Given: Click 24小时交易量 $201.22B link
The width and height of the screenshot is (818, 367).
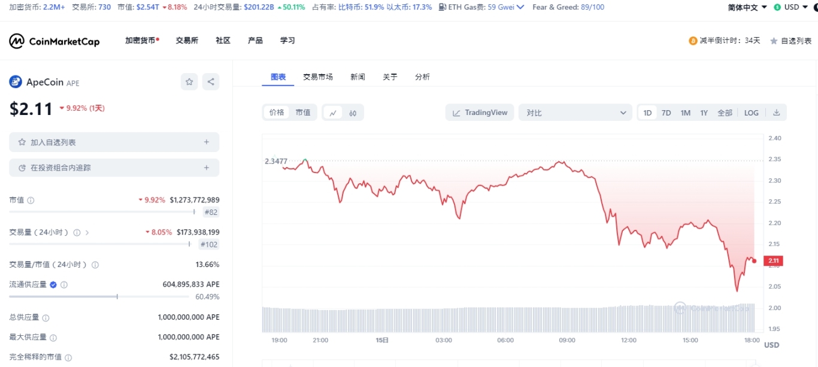Looking at the screenshot, I should pyautogui.click(x=259, y=7).
